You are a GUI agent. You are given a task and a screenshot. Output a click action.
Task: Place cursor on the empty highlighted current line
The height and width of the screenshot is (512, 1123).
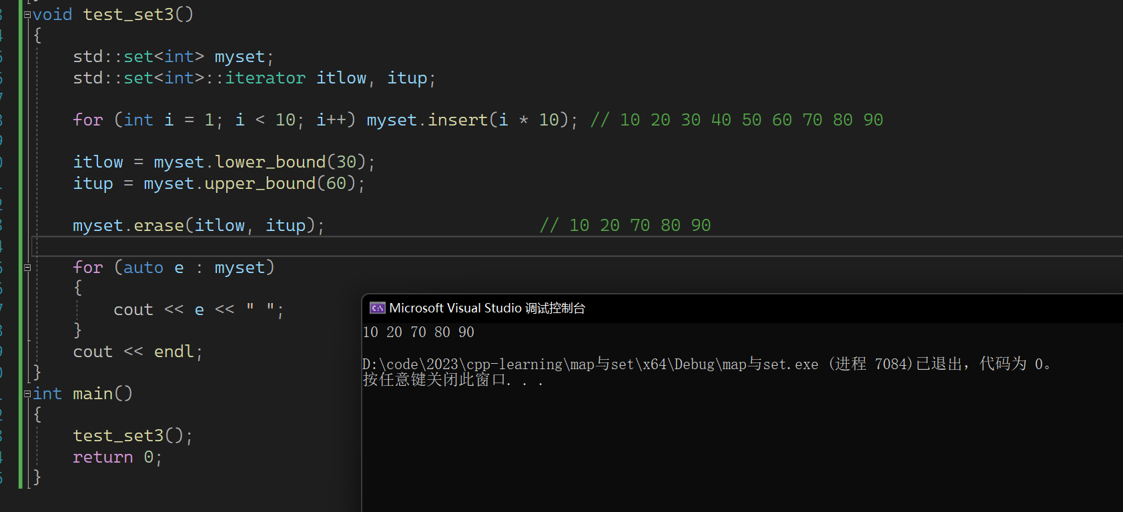coord(577,246)
